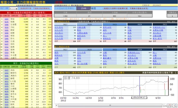The height and width of the screenshot is (108, 178).
Task: Click the 0627 date header in top broker table
Action: coord(65,24)
